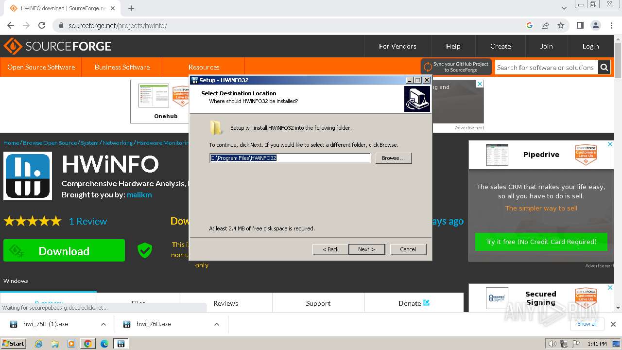The height and width of the screenshot is (350, 622).
Task: Open File Explorer from the taskbar
Action: pos(55,344)
